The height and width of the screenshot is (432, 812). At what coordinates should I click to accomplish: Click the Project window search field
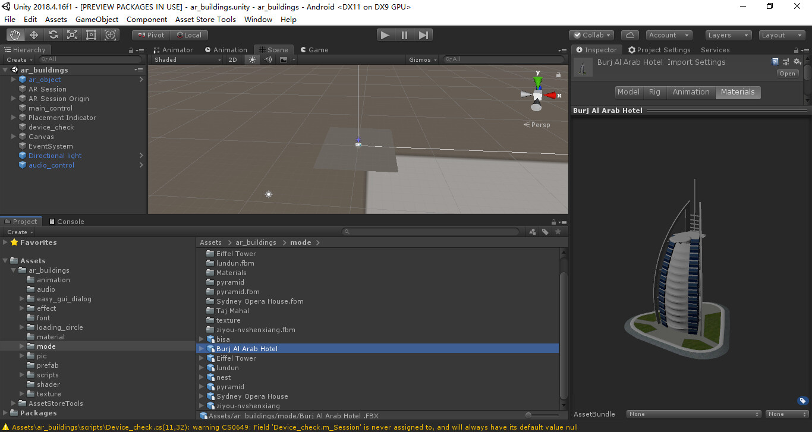tap(431, 231)
